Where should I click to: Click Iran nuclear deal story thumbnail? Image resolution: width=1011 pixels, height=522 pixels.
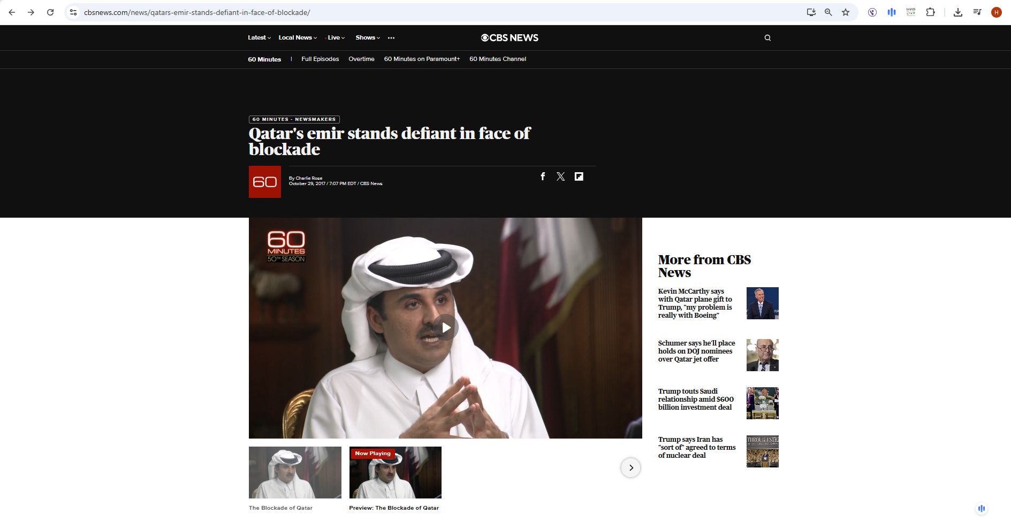click(763, 451)
